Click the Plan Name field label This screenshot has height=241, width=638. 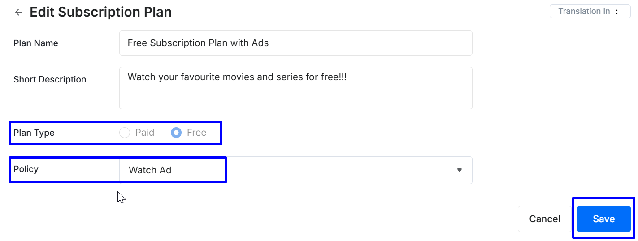(36, 43)
